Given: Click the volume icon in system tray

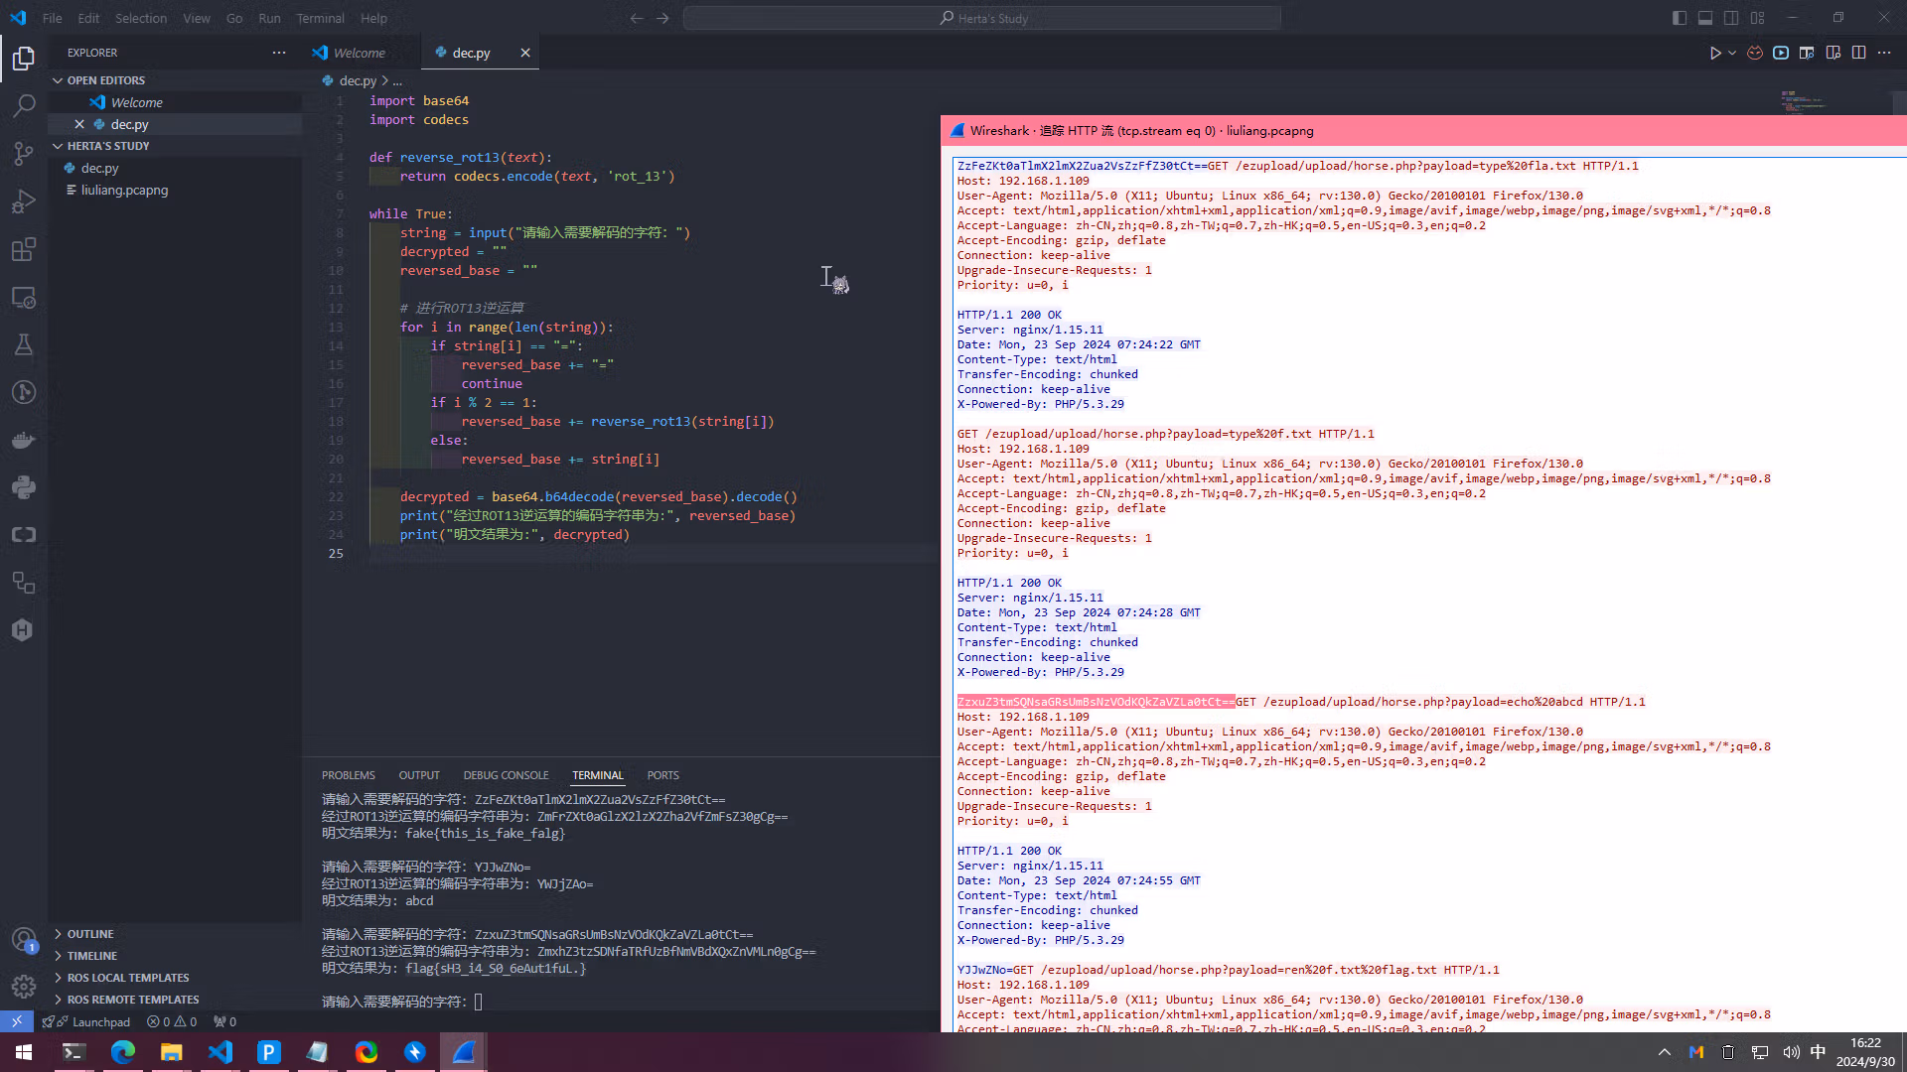Looking at the screenshot, I should [x=1791, y=1052].
